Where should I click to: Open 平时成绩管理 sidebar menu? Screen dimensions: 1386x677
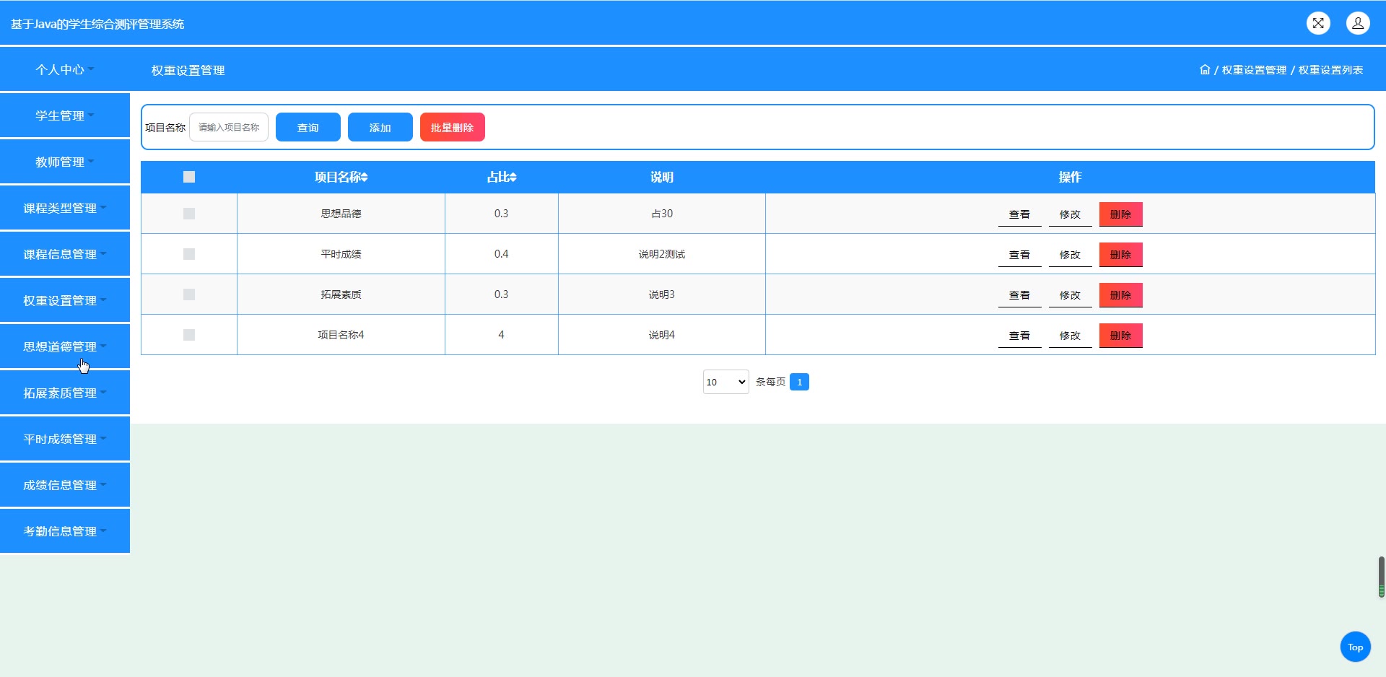tap(65, 439)
